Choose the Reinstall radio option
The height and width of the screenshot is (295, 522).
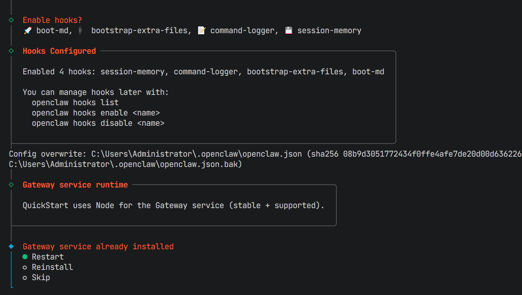[x=48, y=267]
